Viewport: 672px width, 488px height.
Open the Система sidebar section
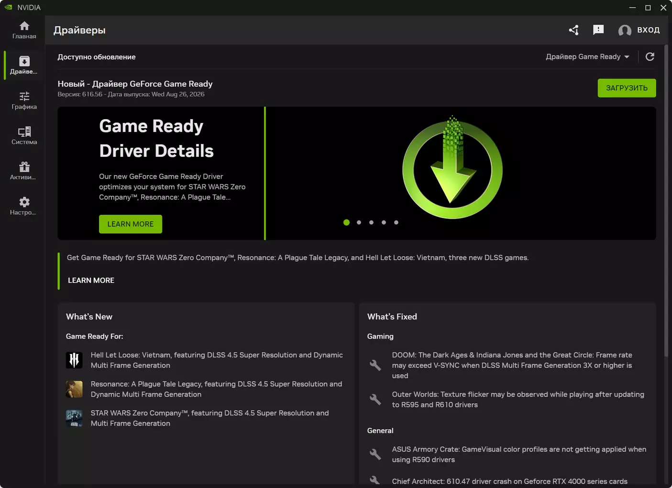tap(24, 136)
